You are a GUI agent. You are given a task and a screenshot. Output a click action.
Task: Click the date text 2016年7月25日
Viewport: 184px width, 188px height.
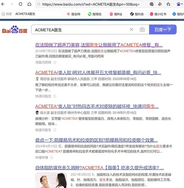(46, 51)
